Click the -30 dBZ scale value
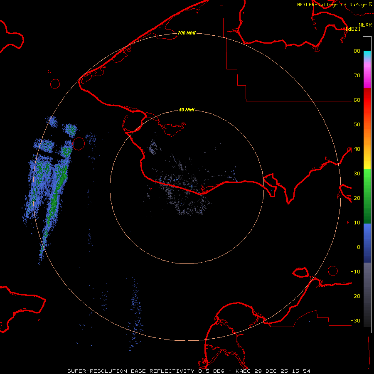The image size is (374, 374). pyautogui.click(x=355, y=320)
